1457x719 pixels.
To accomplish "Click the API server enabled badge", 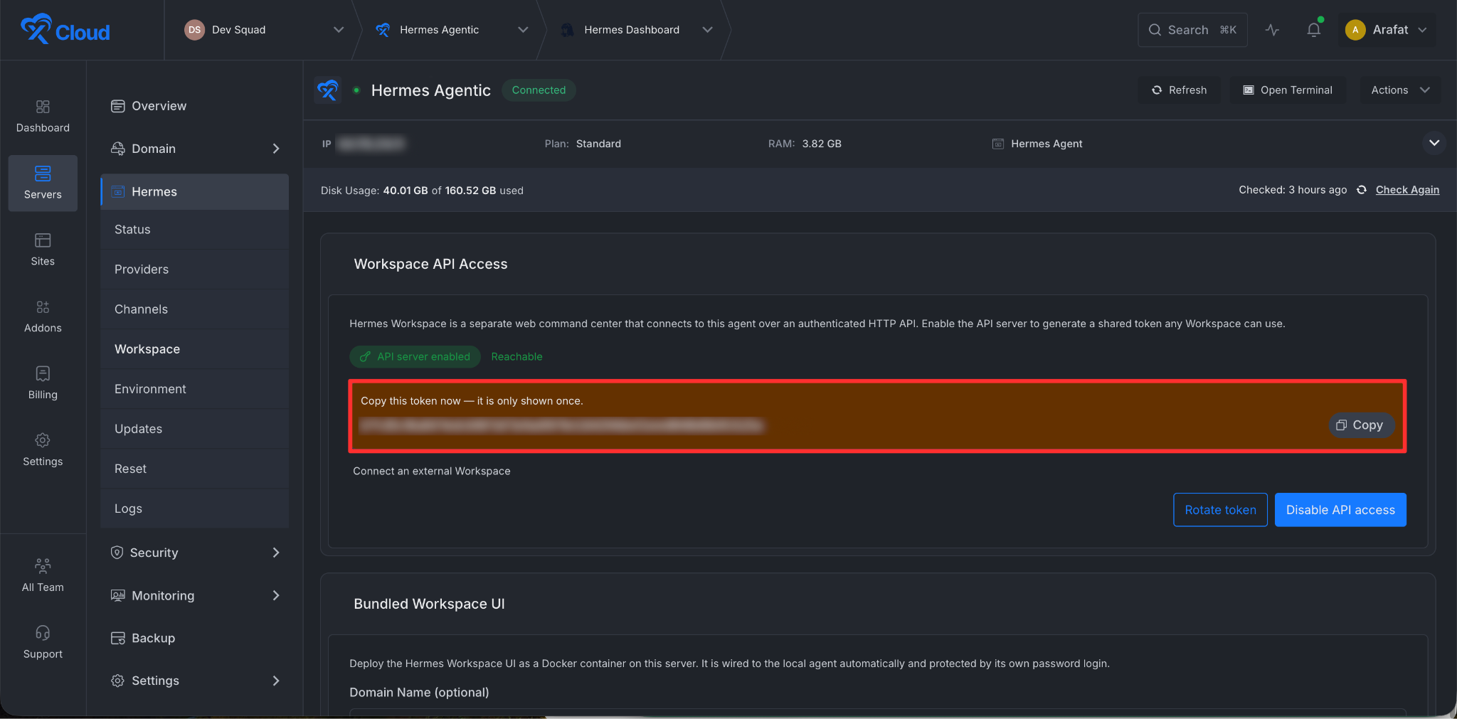I will click(x=415, y=357).
